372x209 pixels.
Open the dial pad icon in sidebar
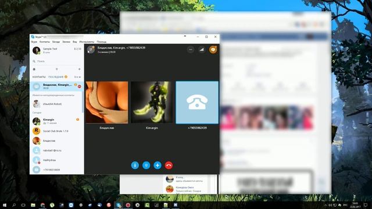(57, 69)
